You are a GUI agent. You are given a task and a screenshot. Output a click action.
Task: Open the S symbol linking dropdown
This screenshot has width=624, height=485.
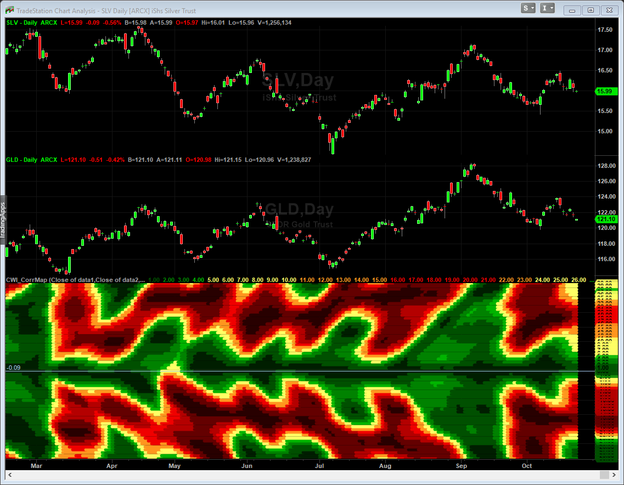coord(529,8)
